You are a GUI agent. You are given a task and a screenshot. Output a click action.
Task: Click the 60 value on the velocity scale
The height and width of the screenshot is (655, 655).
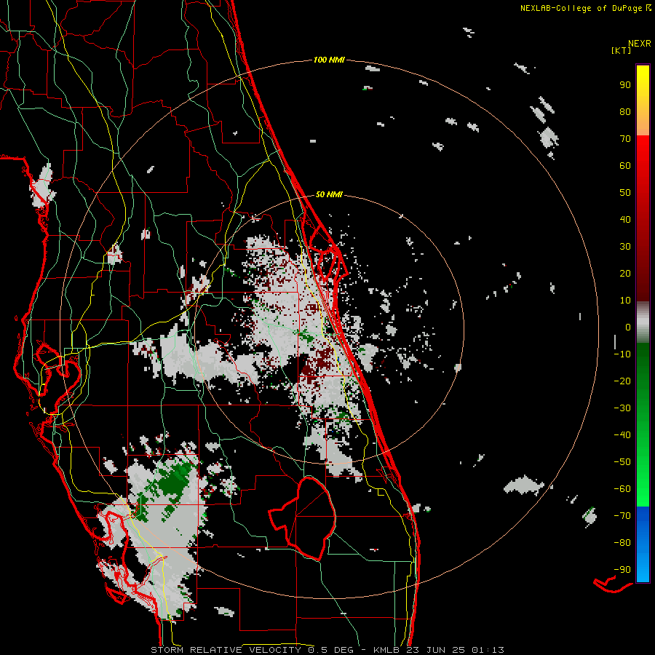coord(625,166)
